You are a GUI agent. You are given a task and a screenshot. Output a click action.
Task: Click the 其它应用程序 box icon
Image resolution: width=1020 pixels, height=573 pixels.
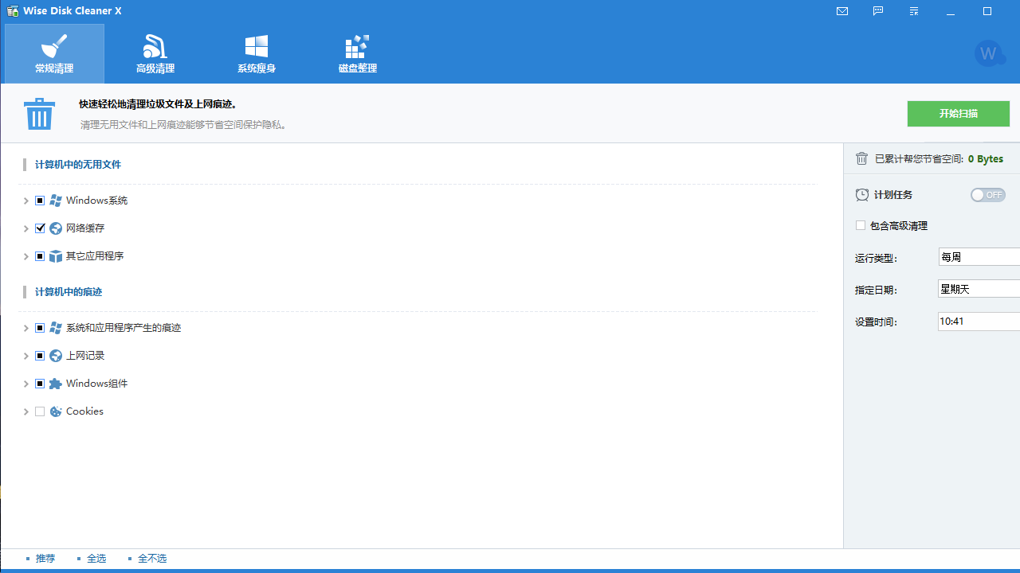[x=56, y=256]
